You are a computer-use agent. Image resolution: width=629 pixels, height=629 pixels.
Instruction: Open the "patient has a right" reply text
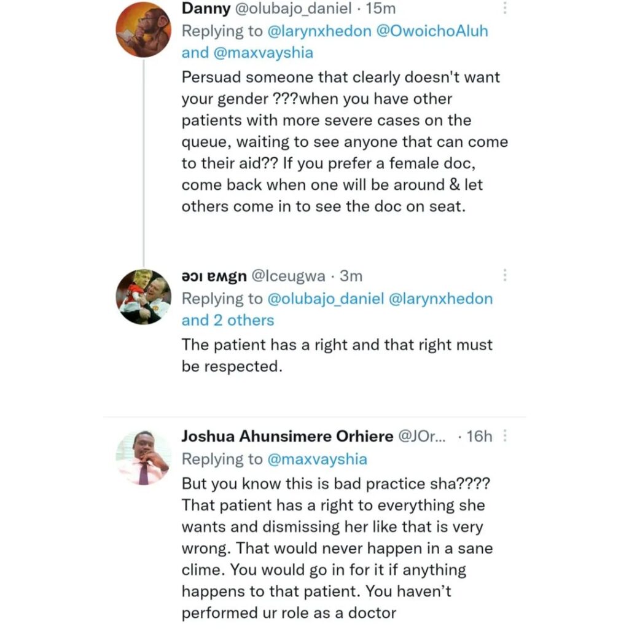click(x=337, y=355)
